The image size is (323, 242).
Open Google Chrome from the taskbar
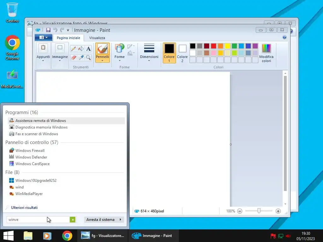(67, 236)
